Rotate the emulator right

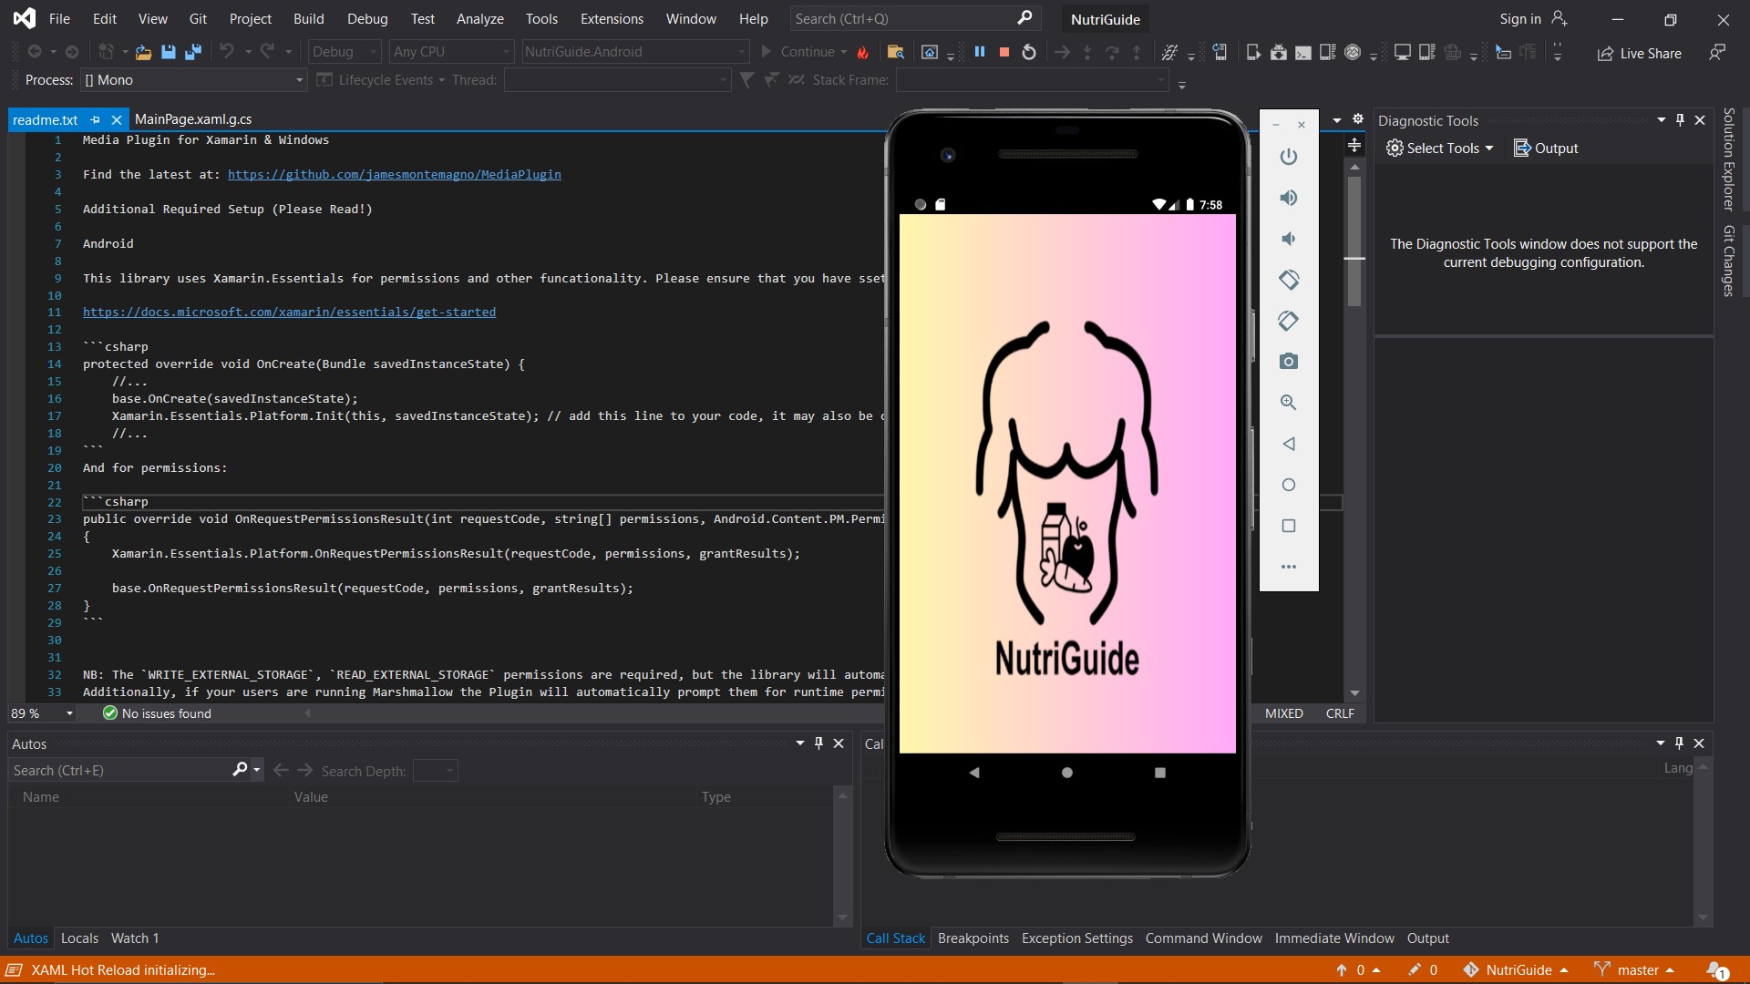click(1288, 321)
